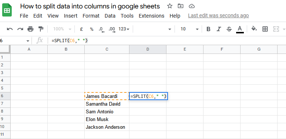
Task: Increase decimal places
Action: point(112,29)
